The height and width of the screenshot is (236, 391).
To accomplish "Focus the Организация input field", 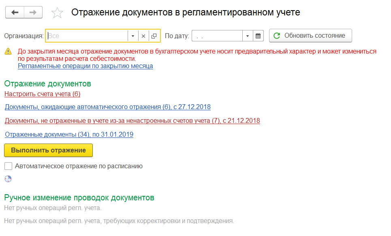I will coord(87,36).
